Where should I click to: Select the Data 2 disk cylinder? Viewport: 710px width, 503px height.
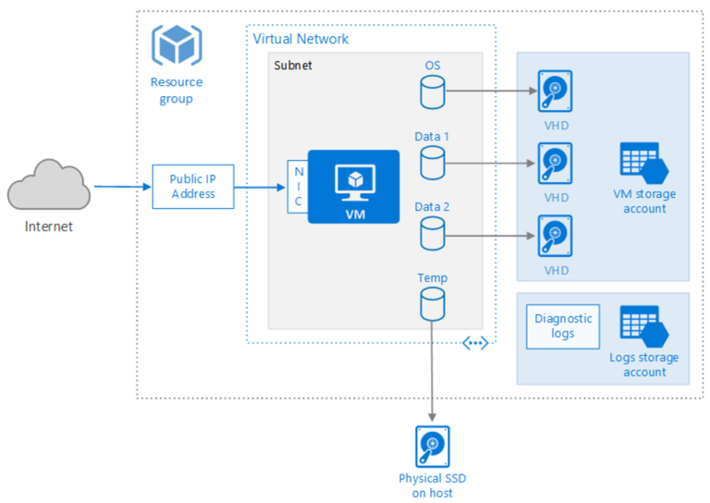coord(432,234)
